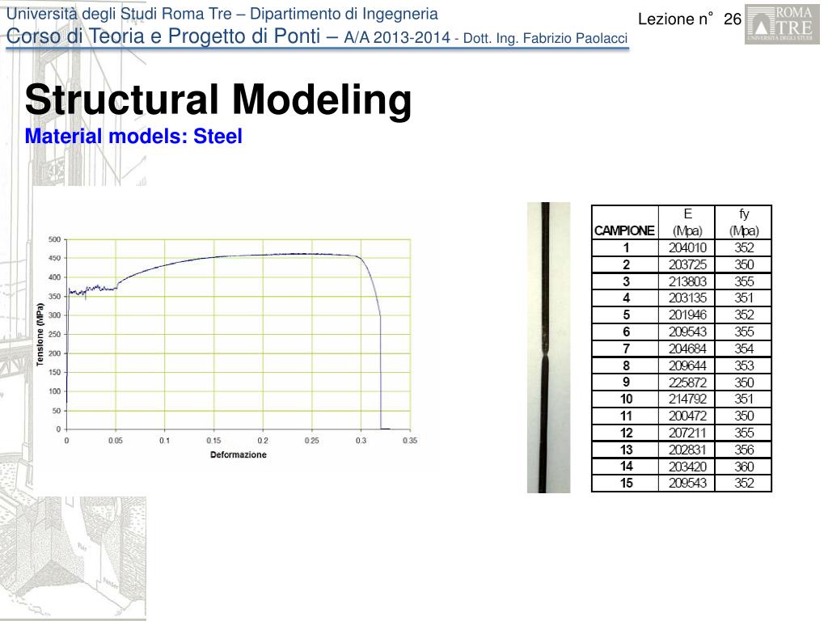The image size is (828, 621).
Task: Select E value 225872 for sample 9
Action: click(687, 382)
